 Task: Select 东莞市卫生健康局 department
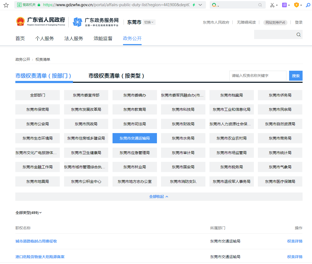[86, 153]
